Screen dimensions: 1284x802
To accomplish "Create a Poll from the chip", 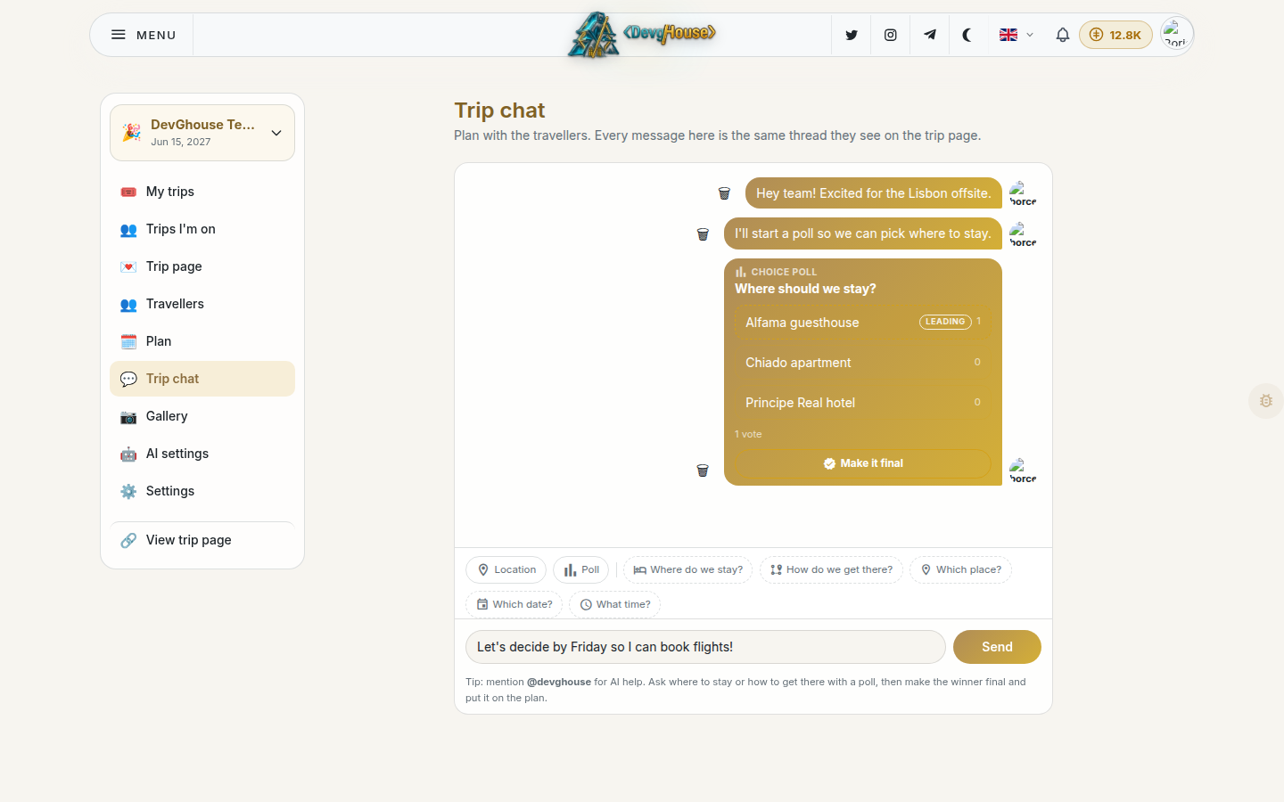I will pos(581,570).
